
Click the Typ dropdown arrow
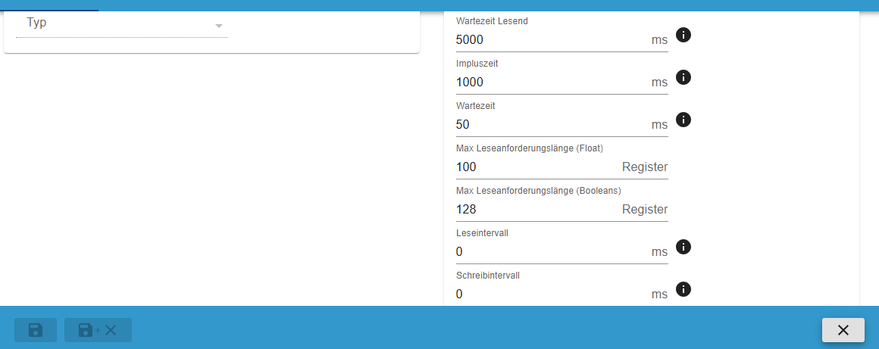coord(219,26)
